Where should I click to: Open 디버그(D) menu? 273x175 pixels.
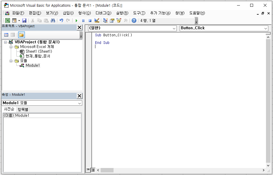tap(103, 13)
